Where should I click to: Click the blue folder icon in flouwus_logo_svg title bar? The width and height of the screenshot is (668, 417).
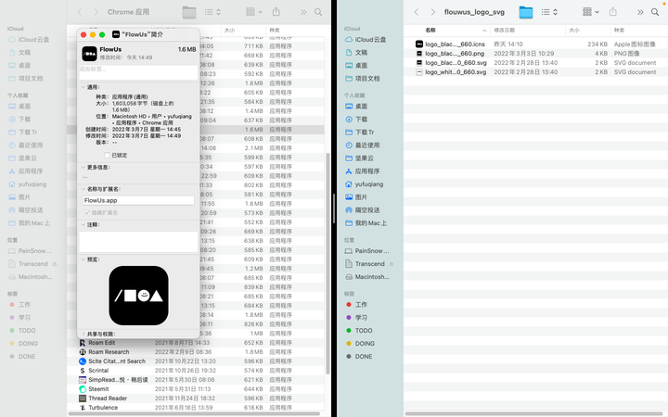[x=526, y=12]
